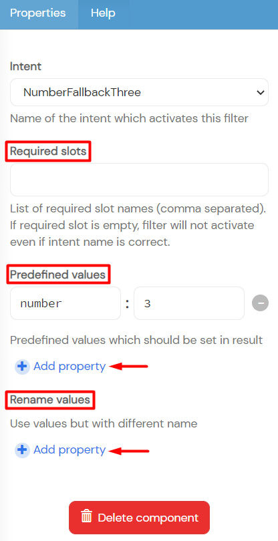Focus the Required slots text field

[x=139, y=180]
